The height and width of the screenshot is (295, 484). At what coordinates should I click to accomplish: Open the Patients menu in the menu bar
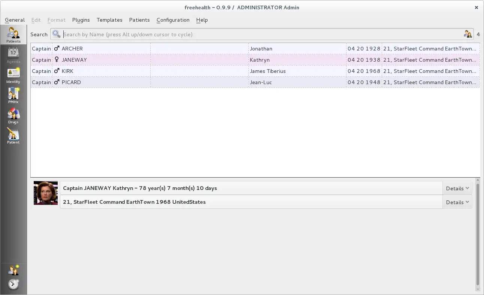tap(139, 20)
